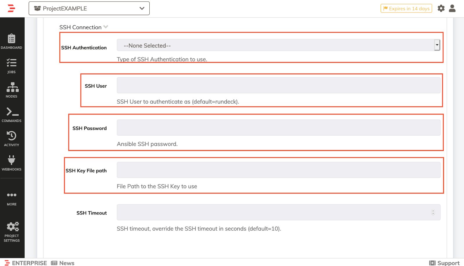The width and height of the screenshot is (464, 266).
Task: Click the SSH Timeout stepper arrows
Action: click(x=433, y=212)
